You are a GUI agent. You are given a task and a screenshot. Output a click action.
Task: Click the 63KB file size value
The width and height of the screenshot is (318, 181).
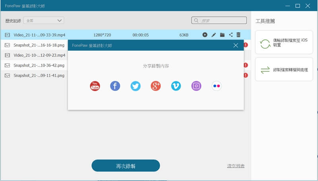[x=184, y=35]
